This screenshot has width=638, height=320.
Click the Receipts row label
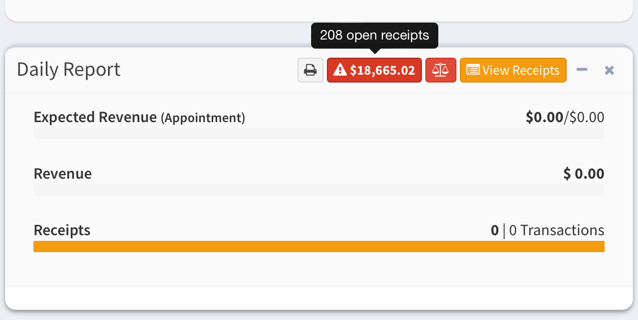tap(62, 230)
